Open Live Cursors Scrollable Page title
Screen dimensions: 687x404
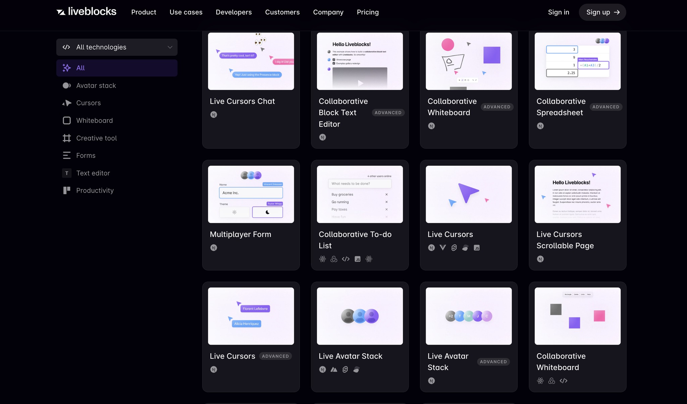(565, 240)
